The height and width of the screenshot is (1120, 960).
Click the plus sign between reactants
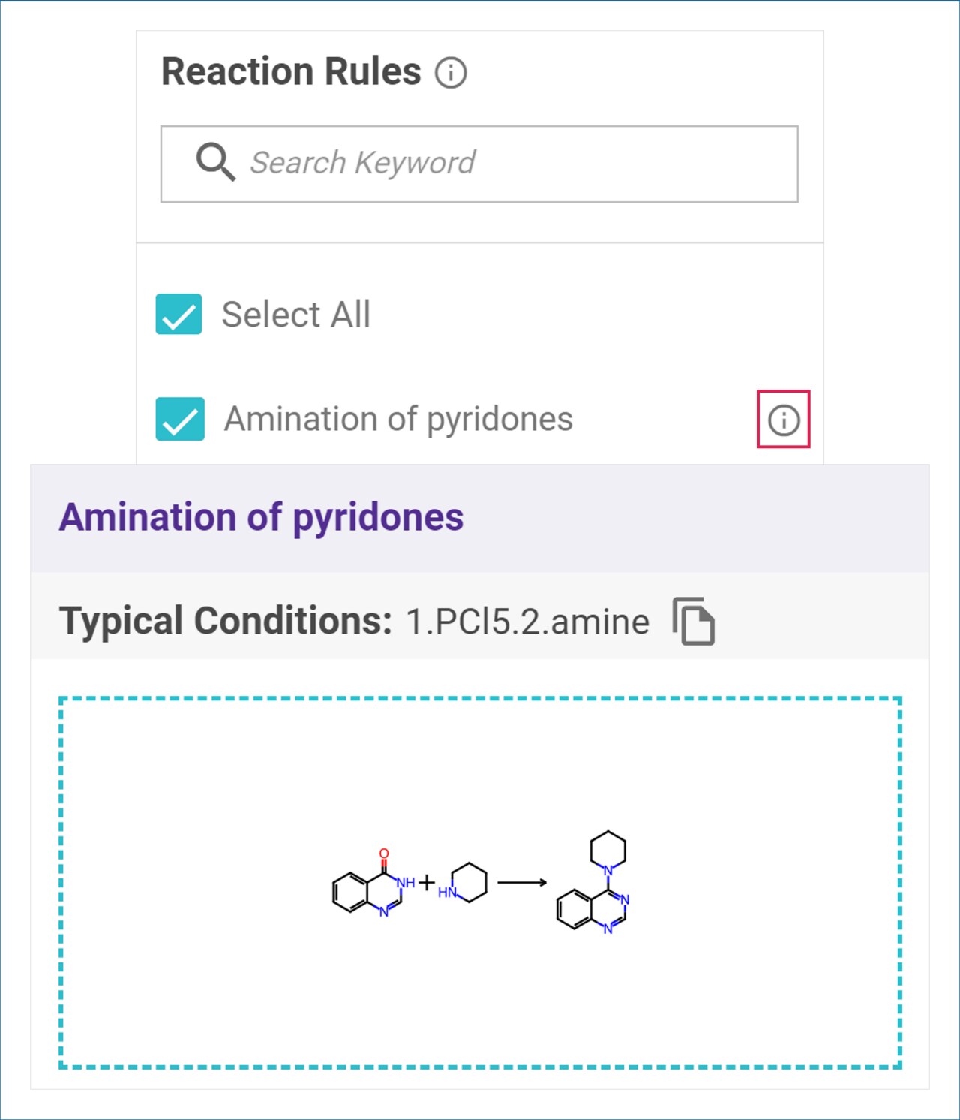(427, 882)
